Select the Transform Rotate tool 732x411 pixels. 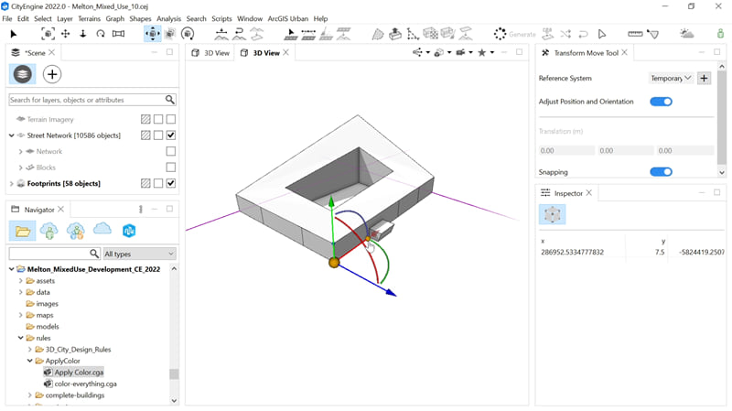click(x=188, y=34)
